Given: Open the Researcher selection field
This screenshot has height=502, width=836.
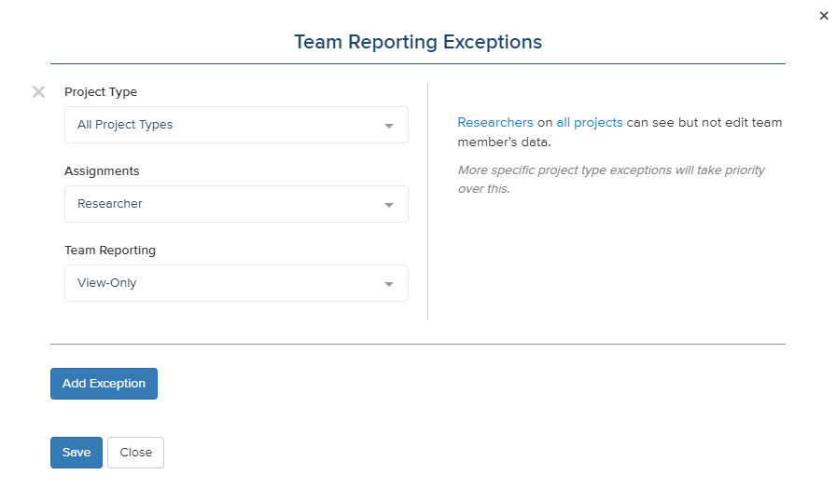Looking at the screenshot, I should tap(236, 204).
